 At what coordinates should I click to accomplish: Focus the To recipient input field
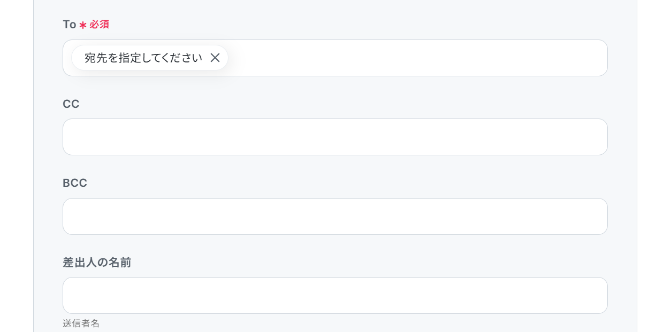pyautogui.click(x=335, y=58)
